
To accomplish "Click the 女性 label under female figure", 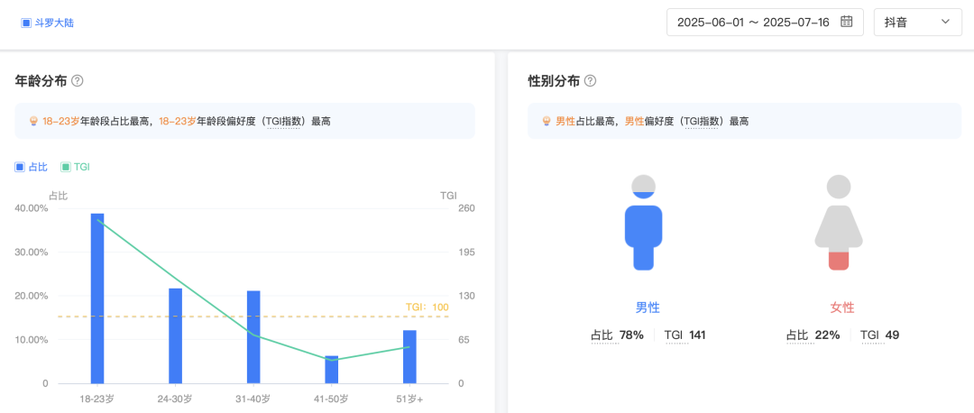I will (842, 307).
